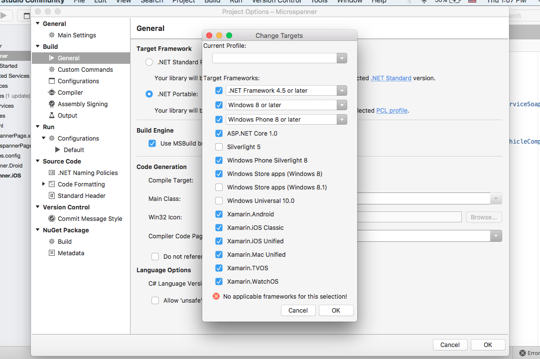
Task: Open the Project menu
Action: click(183, 2)
